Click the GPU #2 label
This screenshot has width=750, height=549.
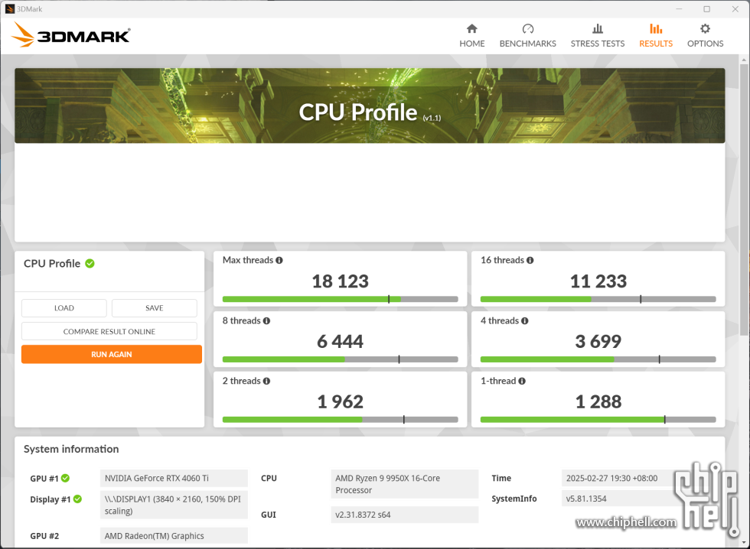click(44, 536)
